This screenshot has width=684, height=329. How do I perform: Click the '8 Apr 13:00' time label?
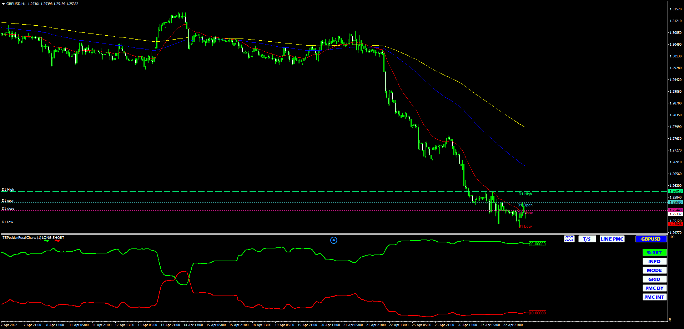pos(55,325)
